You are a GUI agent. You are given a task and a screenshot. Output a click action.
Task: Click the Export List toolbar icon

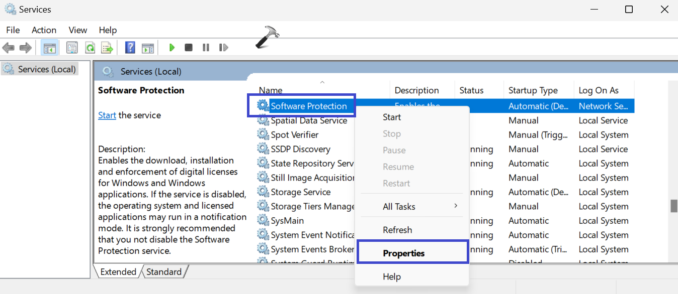(x=107, y=48)
